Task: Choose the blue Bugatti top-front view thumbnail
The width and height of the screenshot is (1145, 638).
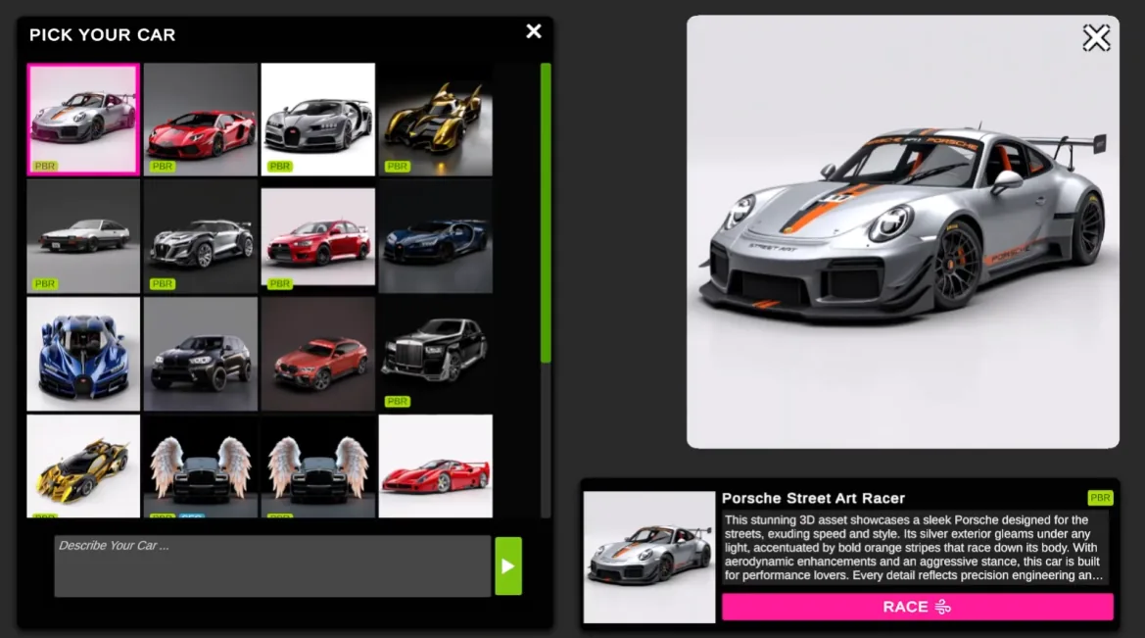Action: (83, 354)
